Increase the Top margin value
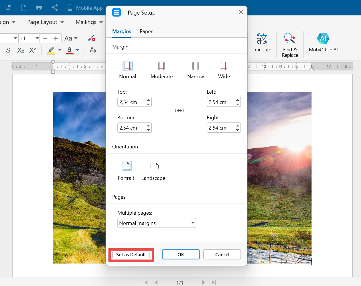 tap(148, 100)
